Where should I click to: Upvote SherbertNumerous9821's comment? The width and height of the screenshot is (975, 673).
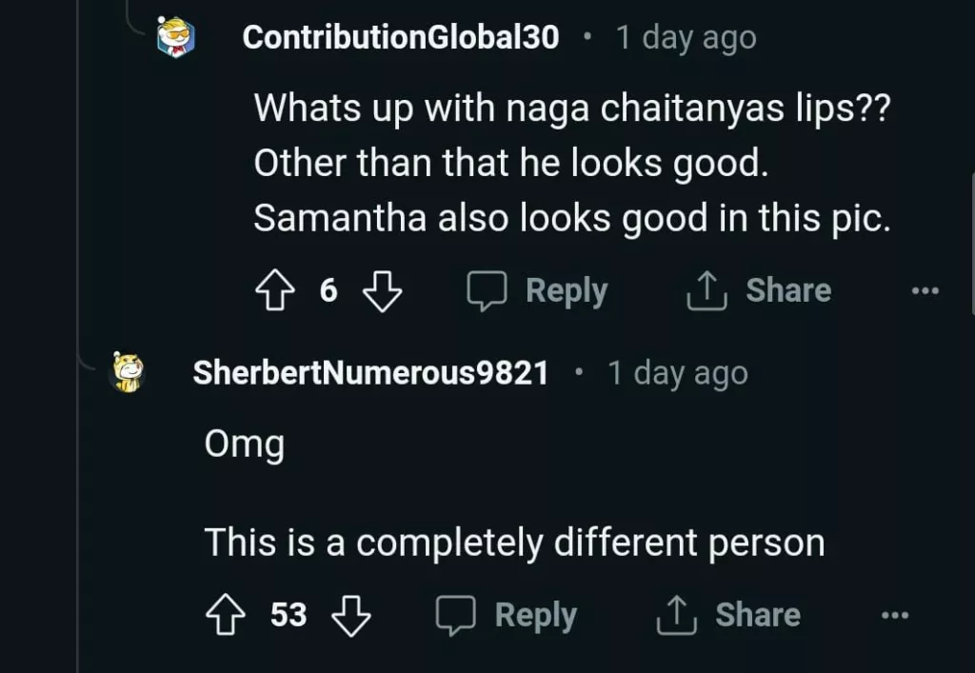(225, 614)
